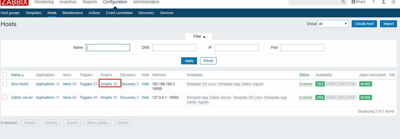
Task: Click the SNMP badge for linux-host3
Action: point(331,84)
